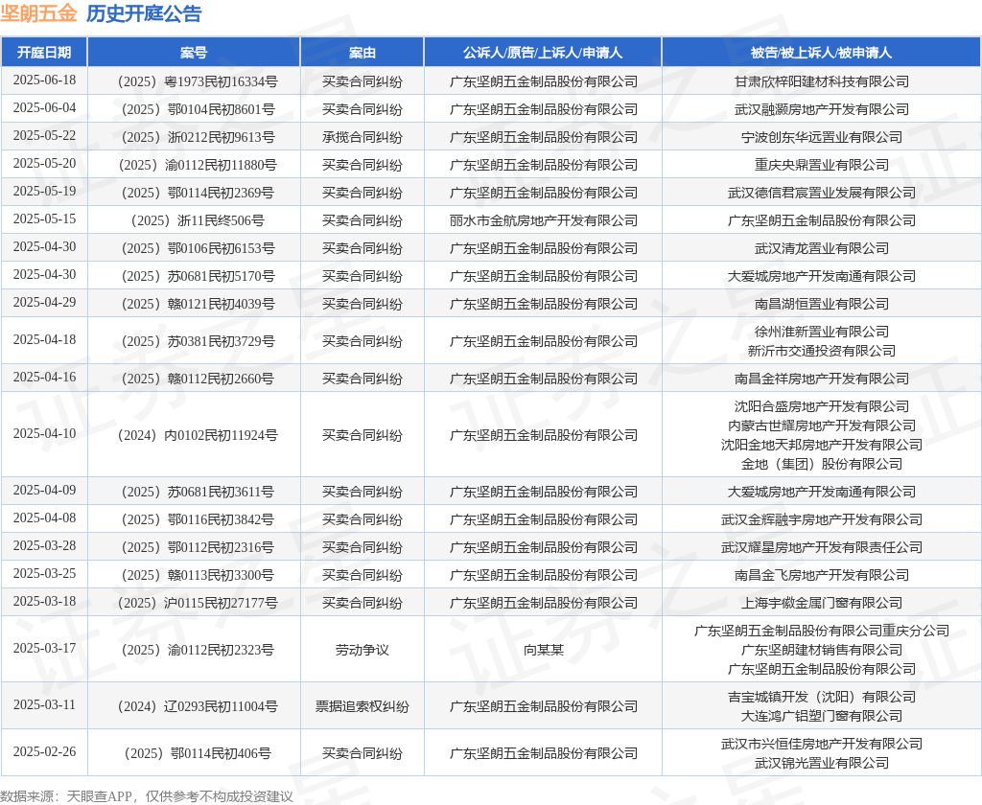Screen dimensions: 982x805
Task: Click case number 浙11民终506号
Action: (x=198, y=221)
